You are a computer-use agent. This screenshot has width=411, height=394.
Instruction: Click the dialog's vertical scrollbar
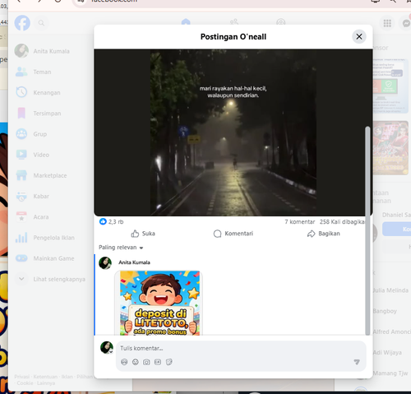coord(367,230)
